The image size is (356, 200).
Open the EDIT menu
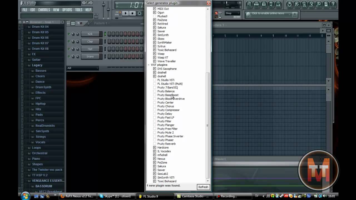pos(33,10)
